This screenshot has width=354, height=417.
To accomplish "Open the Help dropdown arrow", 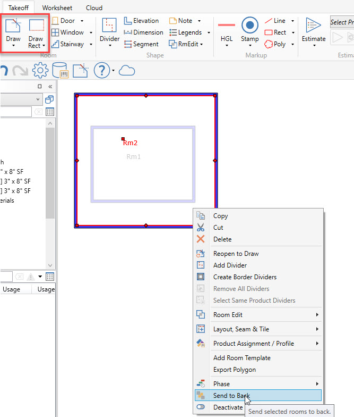I will [114, 70].
